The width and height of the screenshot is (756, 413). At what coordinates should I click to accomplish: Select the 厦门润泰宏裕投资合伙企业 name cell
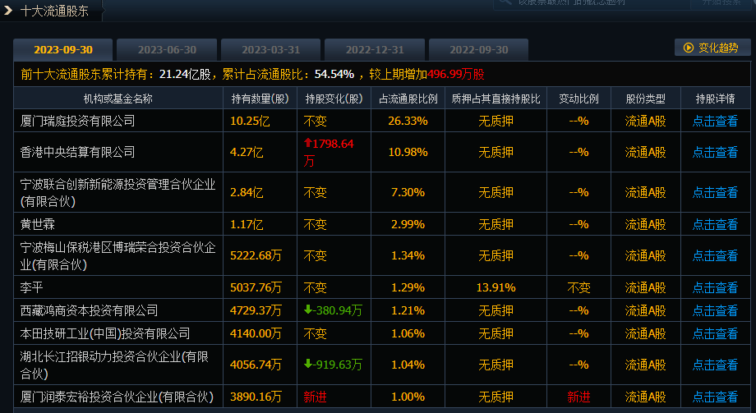click(x=118, y=397)
